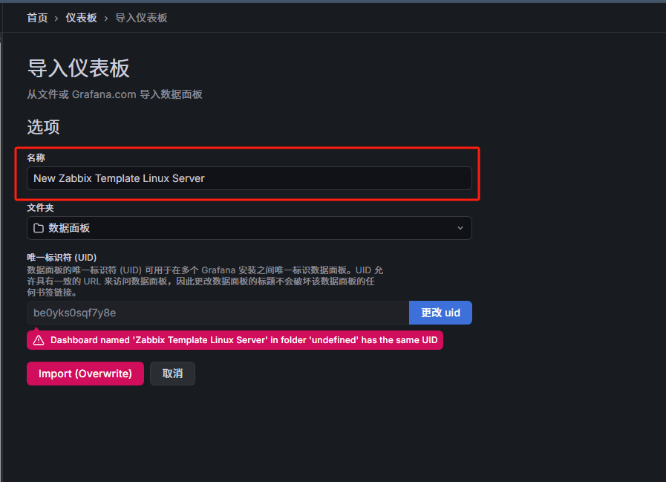Click the 文件夹 field label
This screenshot has width=666, height=482.
point(40,207)
